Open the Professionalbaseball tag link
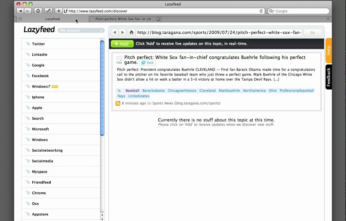 pos(297,91)
